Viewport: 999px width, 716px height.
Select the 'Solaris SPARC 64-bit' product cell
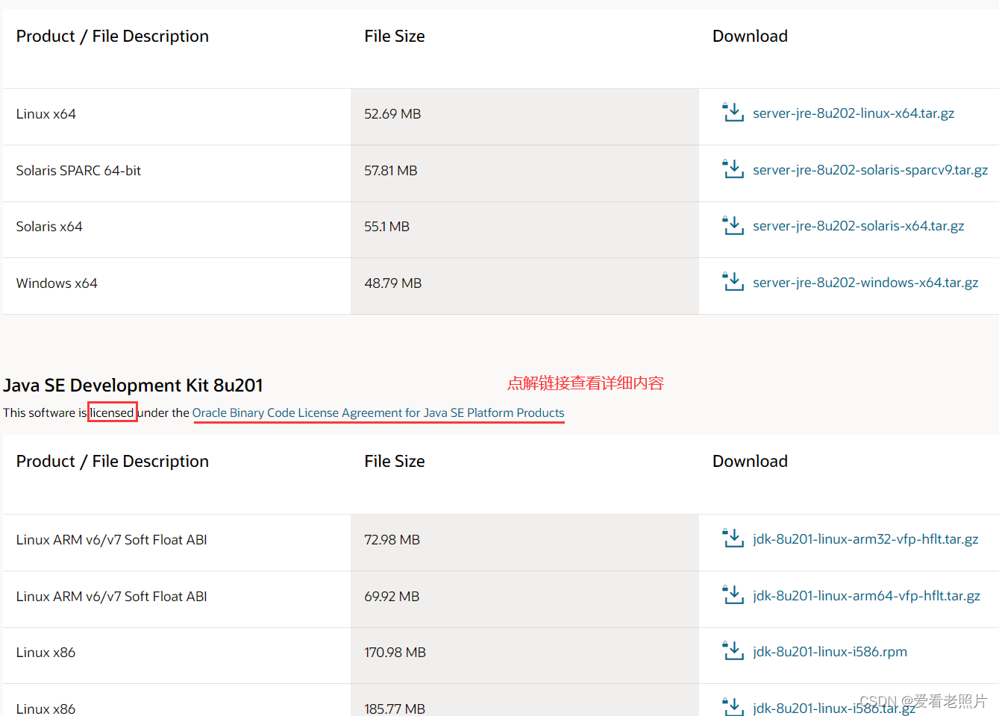pos(78,171)
